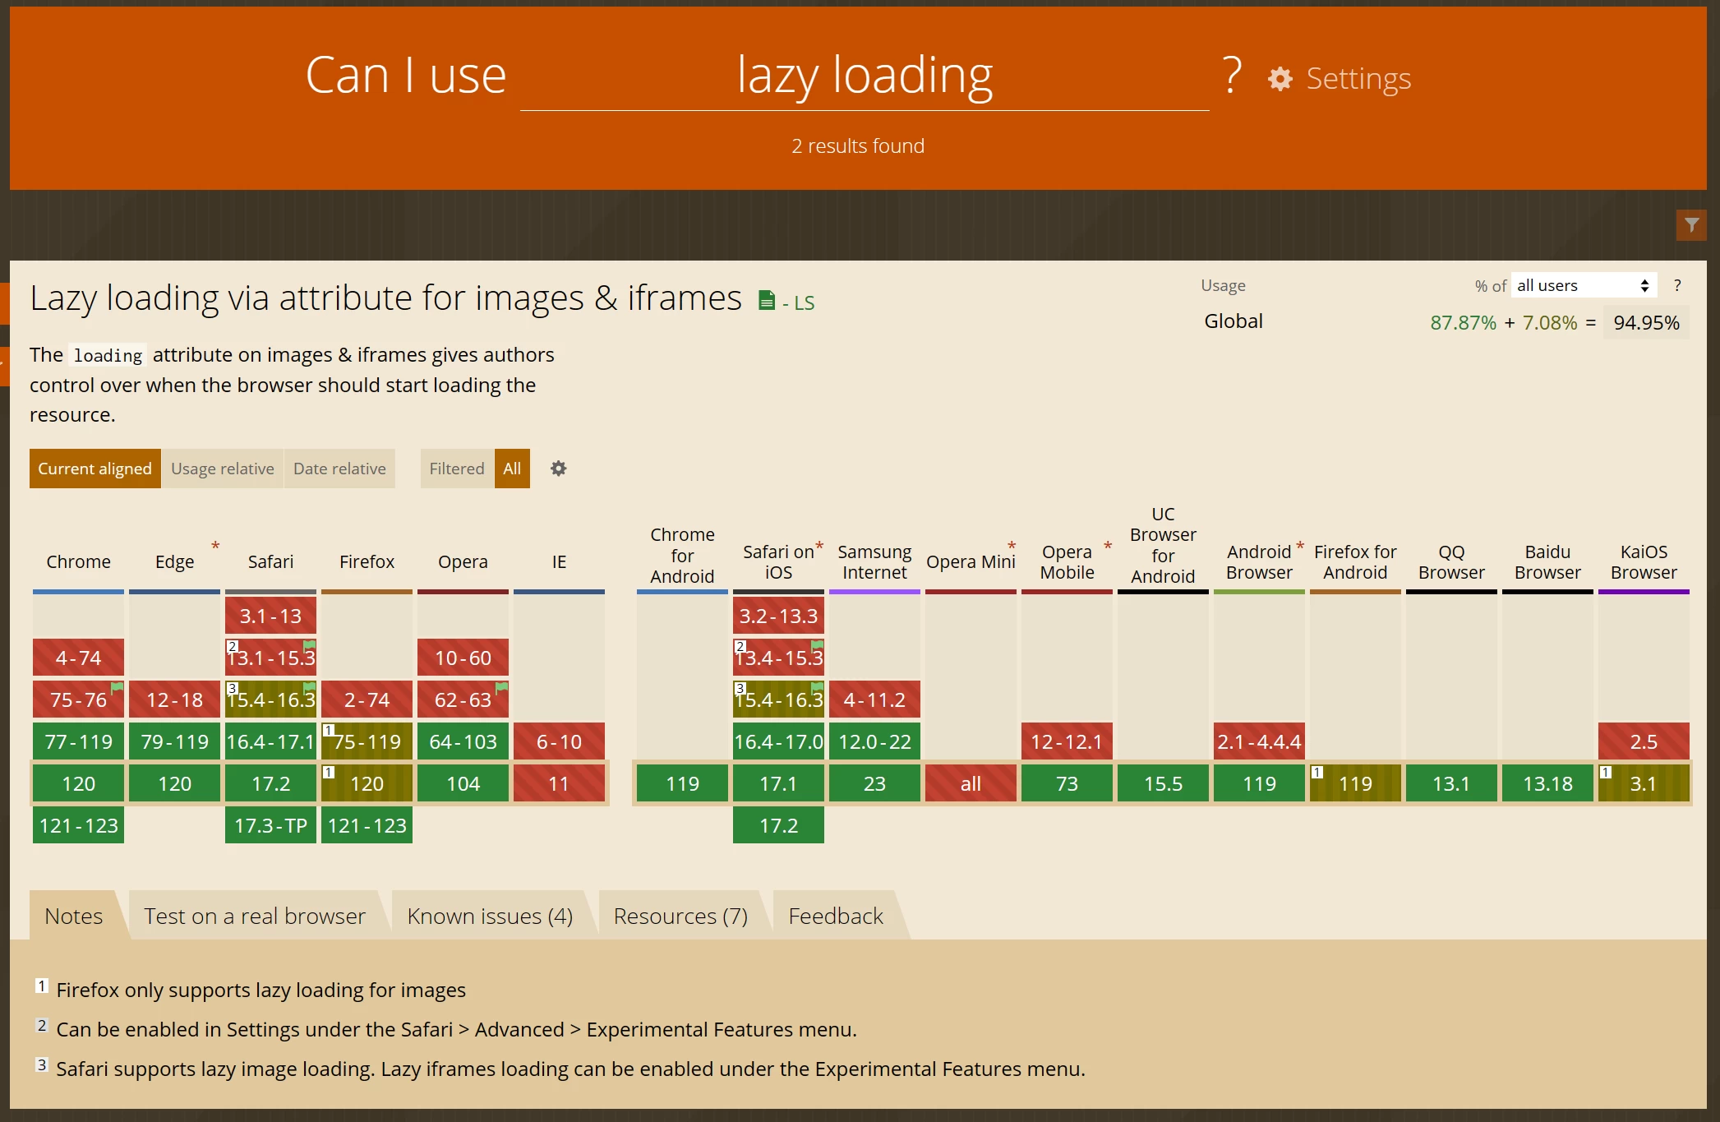
Task: Click the Safari column header
Action: 270,562
